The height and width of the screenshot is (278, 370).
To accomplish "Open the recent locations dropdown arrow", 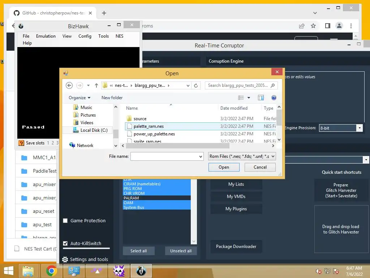I will coord(88,85).
